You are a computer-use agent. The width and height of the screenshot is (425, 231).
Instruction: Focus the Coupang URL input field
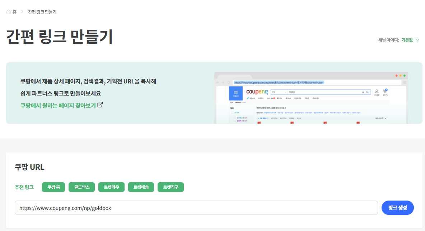coord(196,208)
